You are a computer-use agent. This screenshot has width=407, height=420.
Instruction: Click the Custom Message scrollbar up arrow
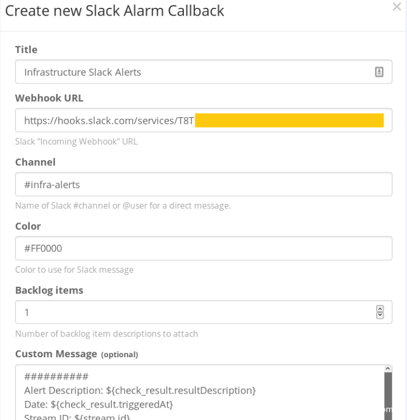[x=389, y=368]
